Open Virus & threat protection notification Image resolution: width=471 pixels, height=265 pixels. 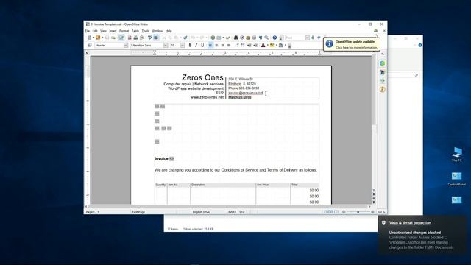422,236
